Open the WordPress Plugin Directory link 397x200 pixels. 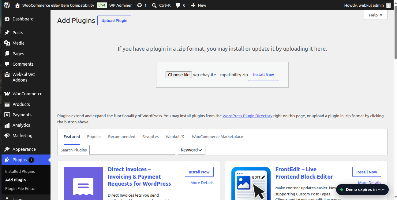[x=247, y=116]
